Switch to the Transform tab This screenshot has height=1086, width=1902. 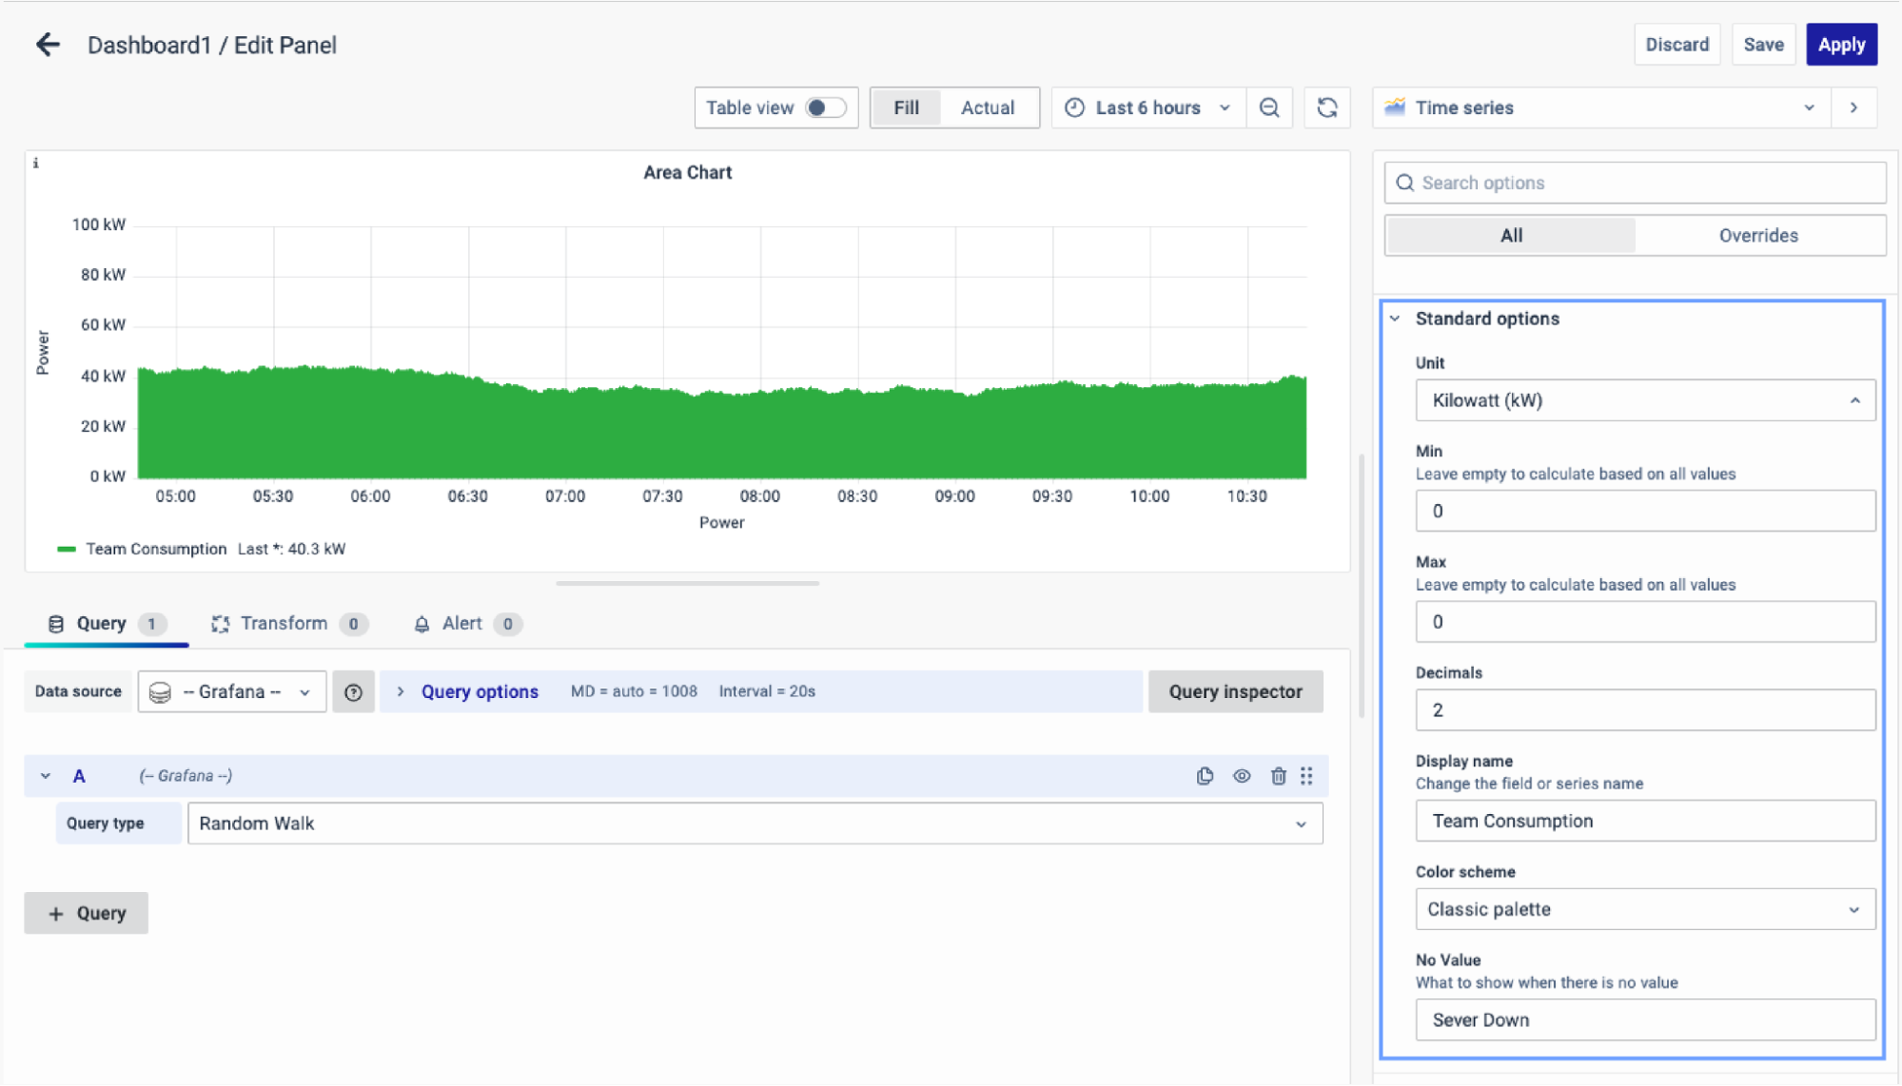(x=284, y=624)
